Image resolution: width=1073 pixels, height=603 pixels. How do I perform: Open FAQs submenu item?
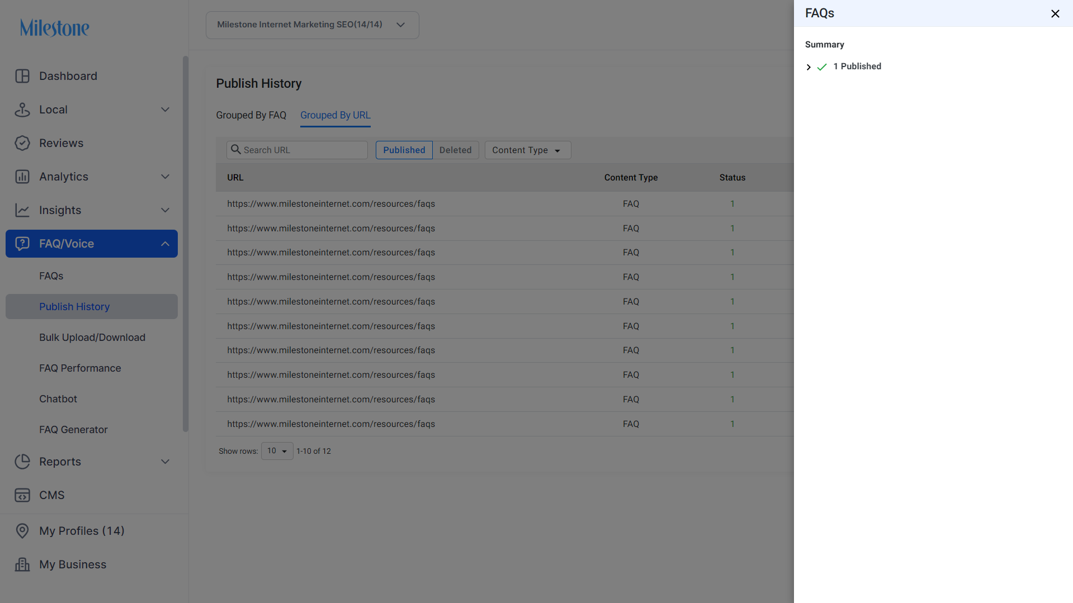(x=51, y=276)
